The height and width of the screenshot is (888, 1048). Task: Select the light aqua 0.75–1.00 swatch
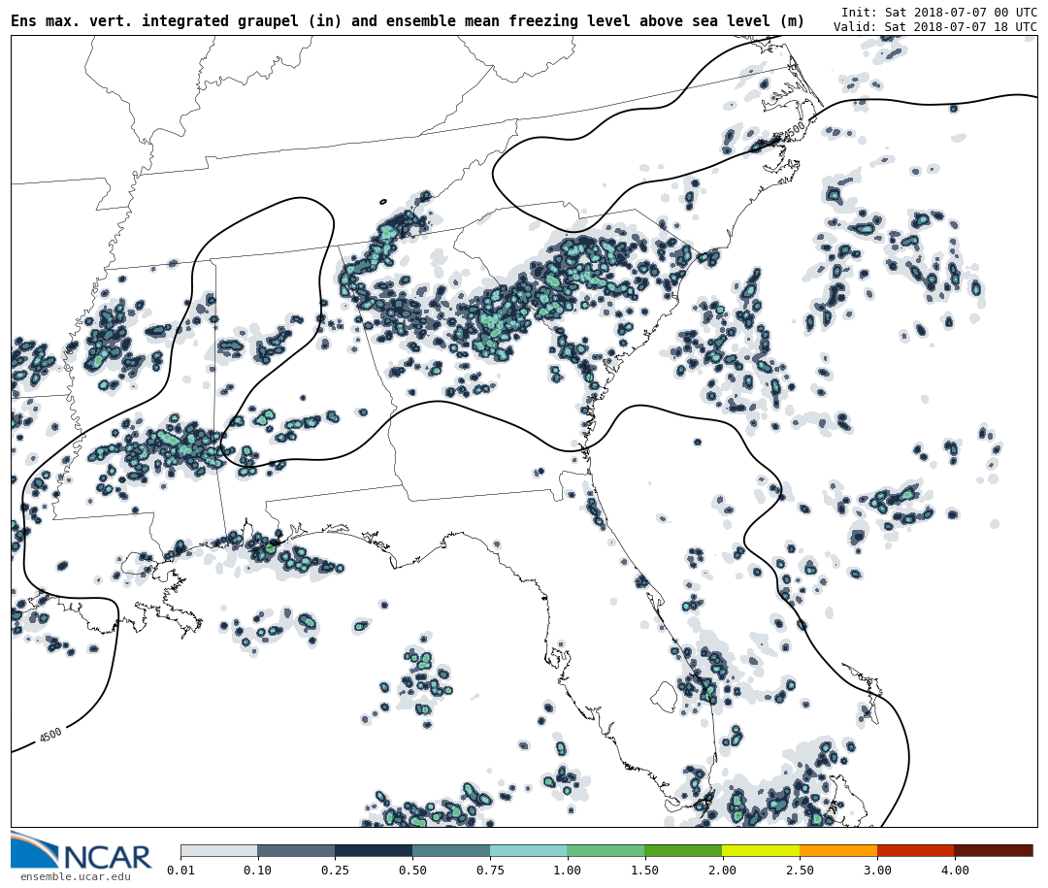tap(528, 850)
